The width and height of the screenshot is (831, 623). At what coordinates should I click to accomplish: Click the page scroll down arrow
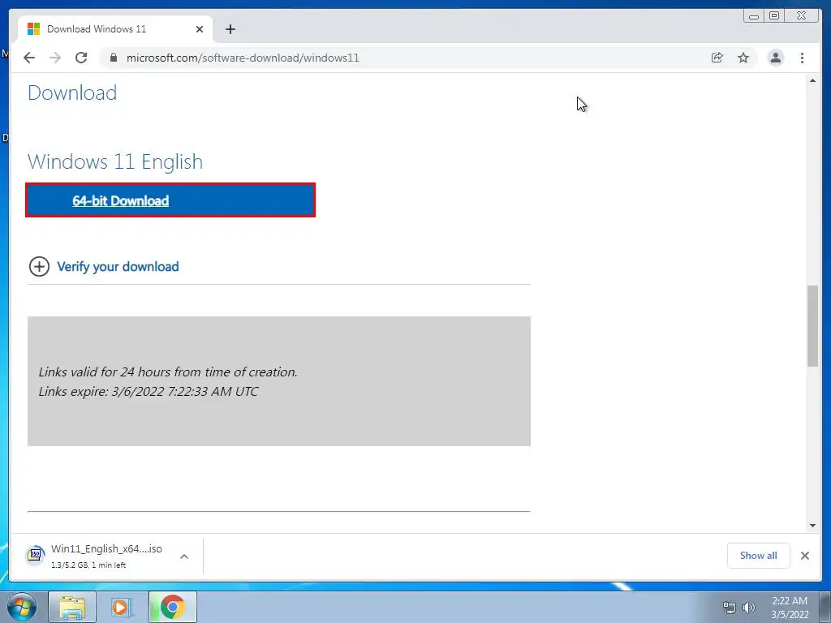[812, 526]
